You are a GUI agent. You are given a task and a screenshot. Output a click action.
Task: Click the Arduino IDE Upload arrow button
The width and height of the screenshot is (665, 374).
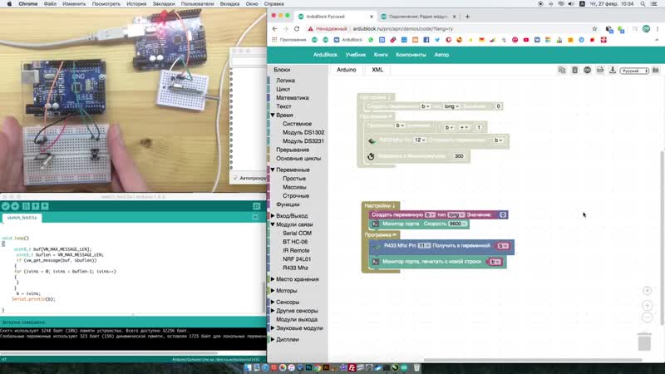coord(15,206)
